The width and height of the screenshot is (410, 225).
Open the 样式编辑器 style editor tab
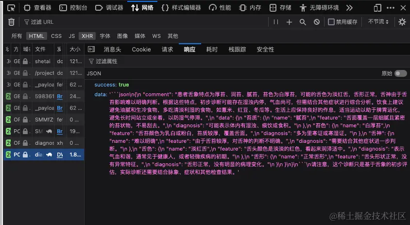[181, 8]
